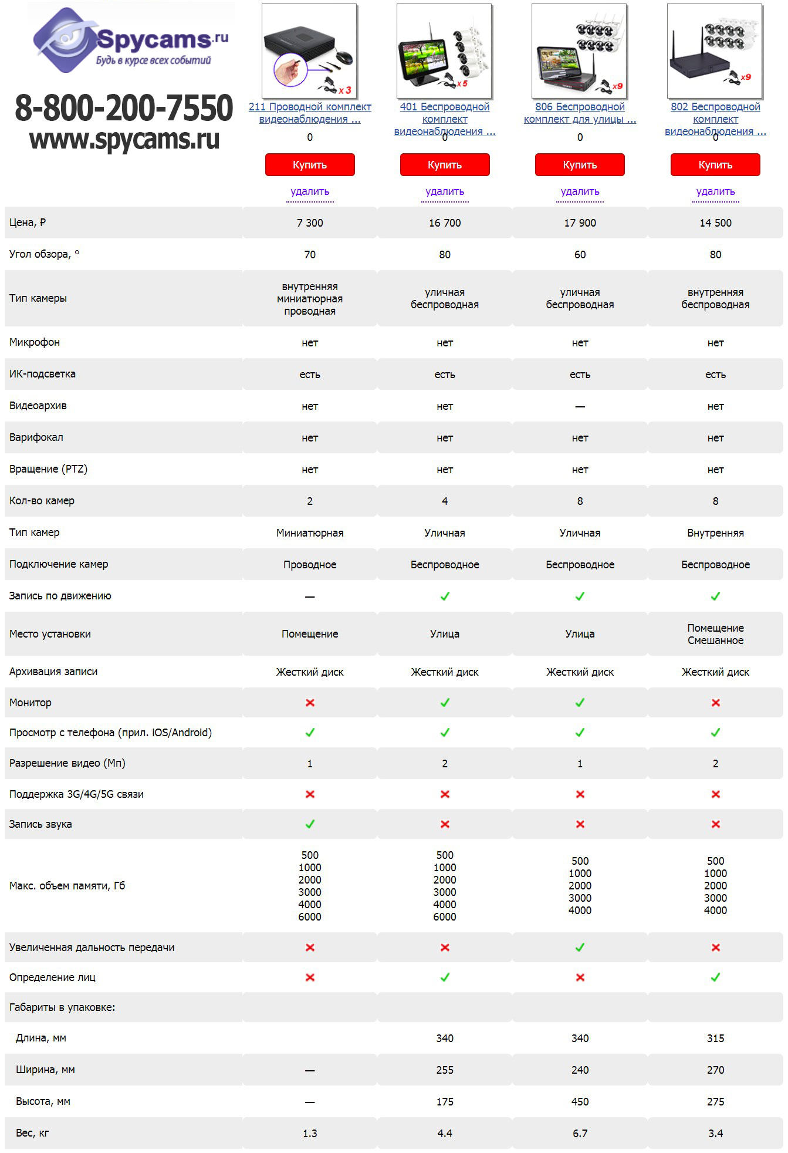Image resolution: width=788 pixels, height=1153 pixels.
Task: Open the 401 Беспроводной комплект link
Action: (445, 119)
